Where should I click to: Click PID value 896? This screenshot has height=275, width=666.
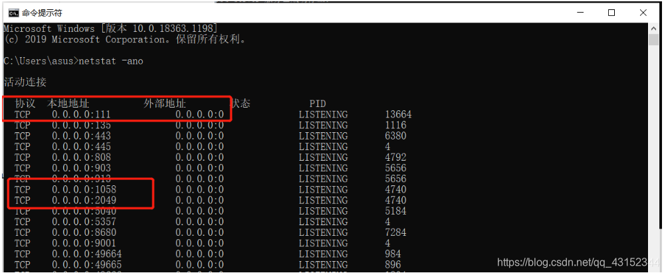(x=393, y=265)
